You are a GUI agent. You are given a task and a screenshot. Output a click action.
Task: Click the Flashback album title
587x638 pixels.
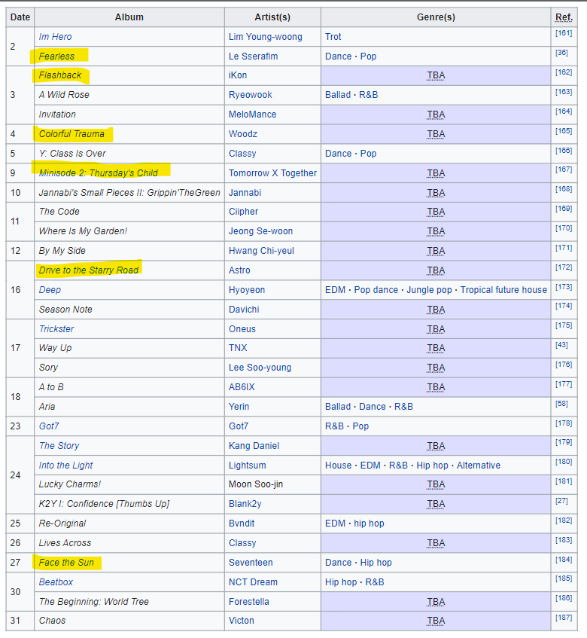[x=60, y=75]
